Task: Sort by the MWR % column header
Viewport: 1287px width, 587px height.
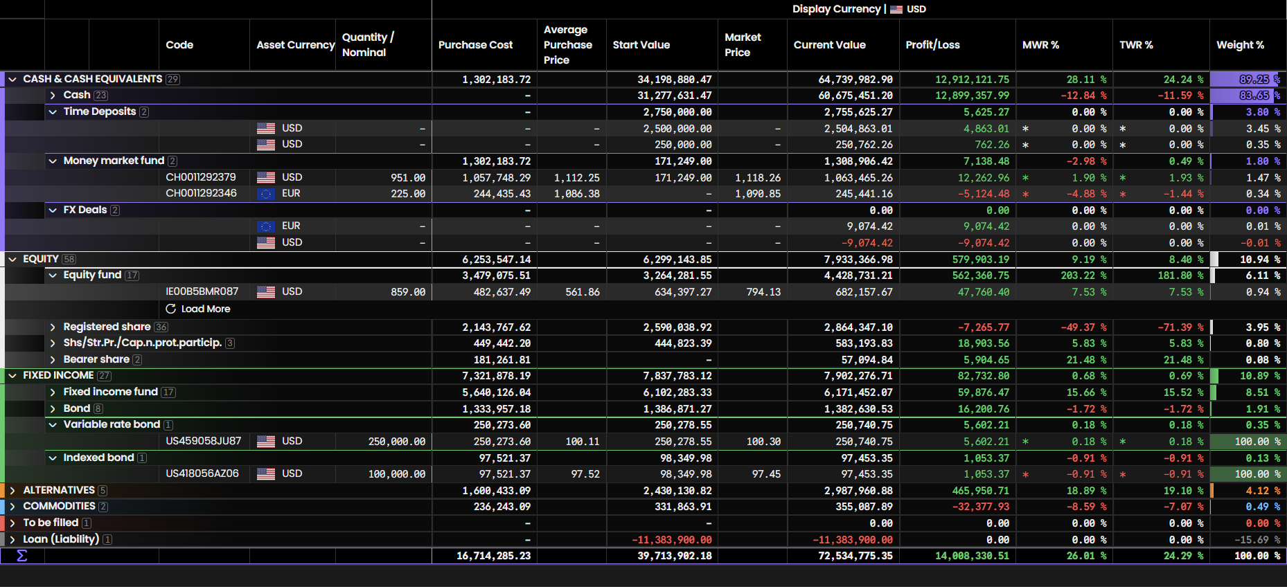Action: click(1040, 45)
